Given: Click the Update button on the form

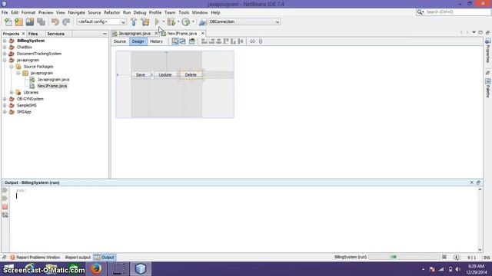Looking at the screenshot, I should (x=165, y=75).
